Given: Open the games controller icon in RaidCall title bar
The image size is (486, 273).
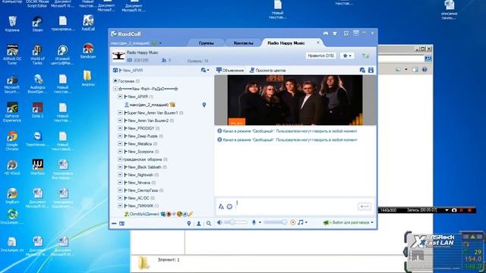Looking at the screenshot, I should (x=326, y=33).
